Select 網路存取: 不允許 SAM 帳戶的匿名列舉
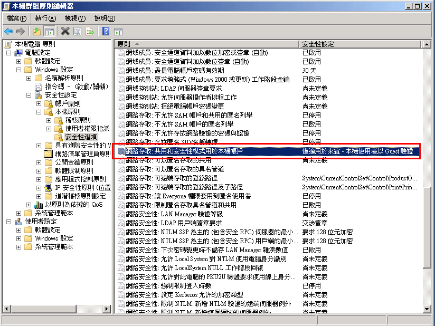The image size is (435, 326). pyautogui.click(x=179, y=124)
